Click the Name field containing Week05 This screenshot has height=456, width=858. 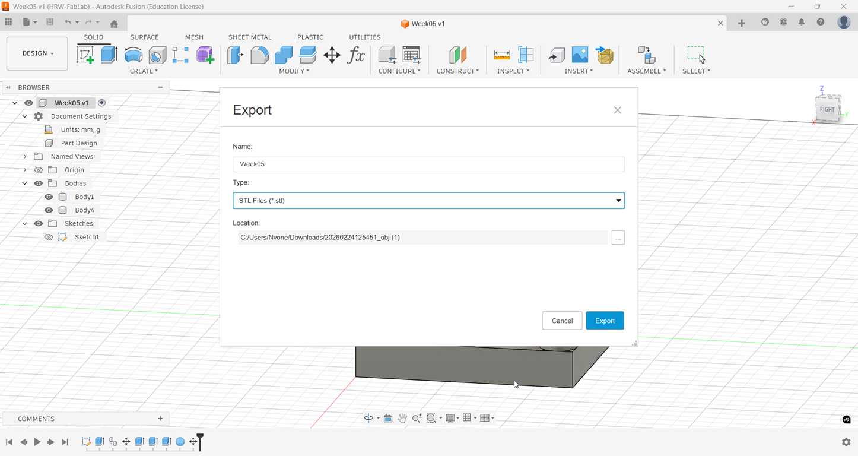point(428,164)
